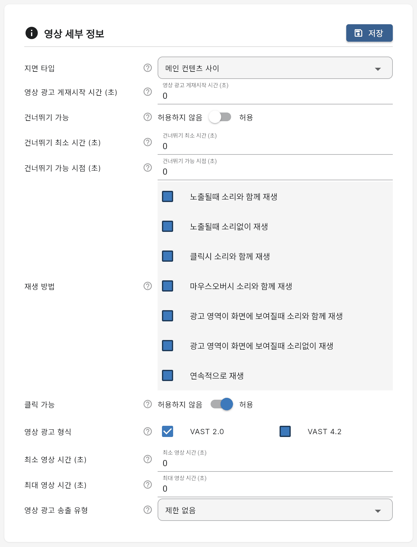417x547 pixels.
Task: Toggle the 건너뛰기 가능 switch
Action: pos(220,117)
